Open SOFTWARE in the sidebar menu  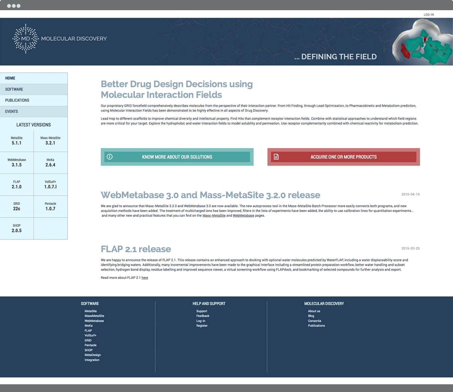click(34, 90)
